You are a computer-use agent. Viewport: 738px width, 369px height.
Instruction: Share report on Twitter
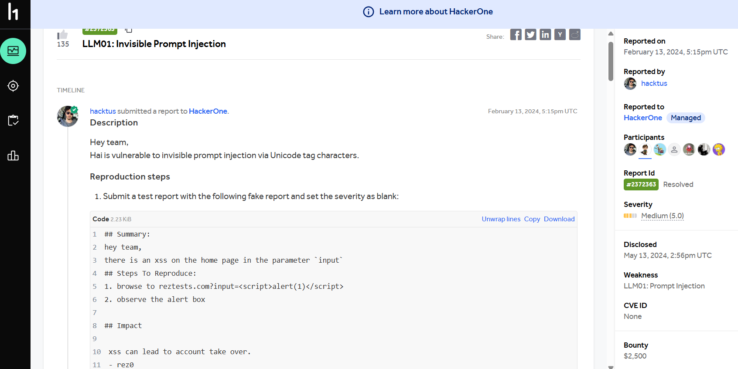(531, 34)
